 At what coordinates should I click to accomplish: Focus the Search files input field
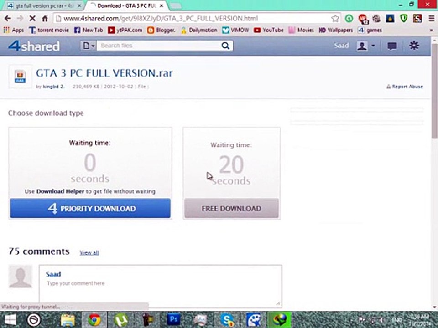158,46
